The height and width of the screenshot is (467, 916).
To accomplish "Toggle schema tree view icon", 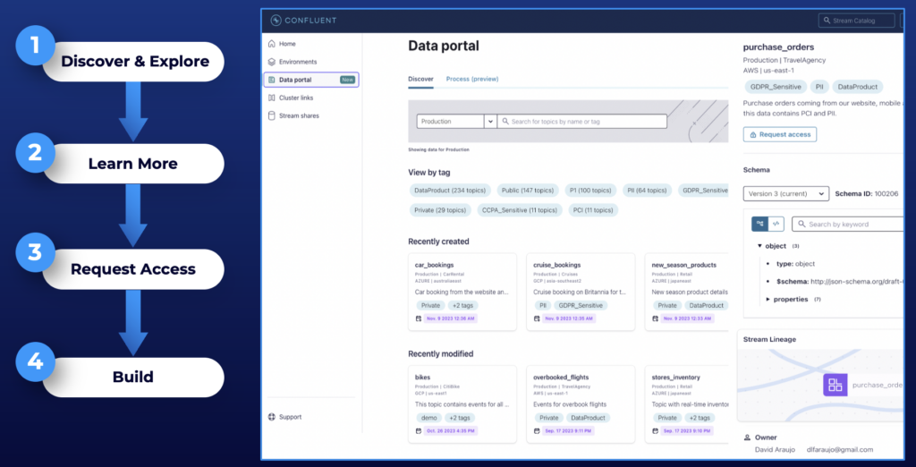I will tap(760, 224).
